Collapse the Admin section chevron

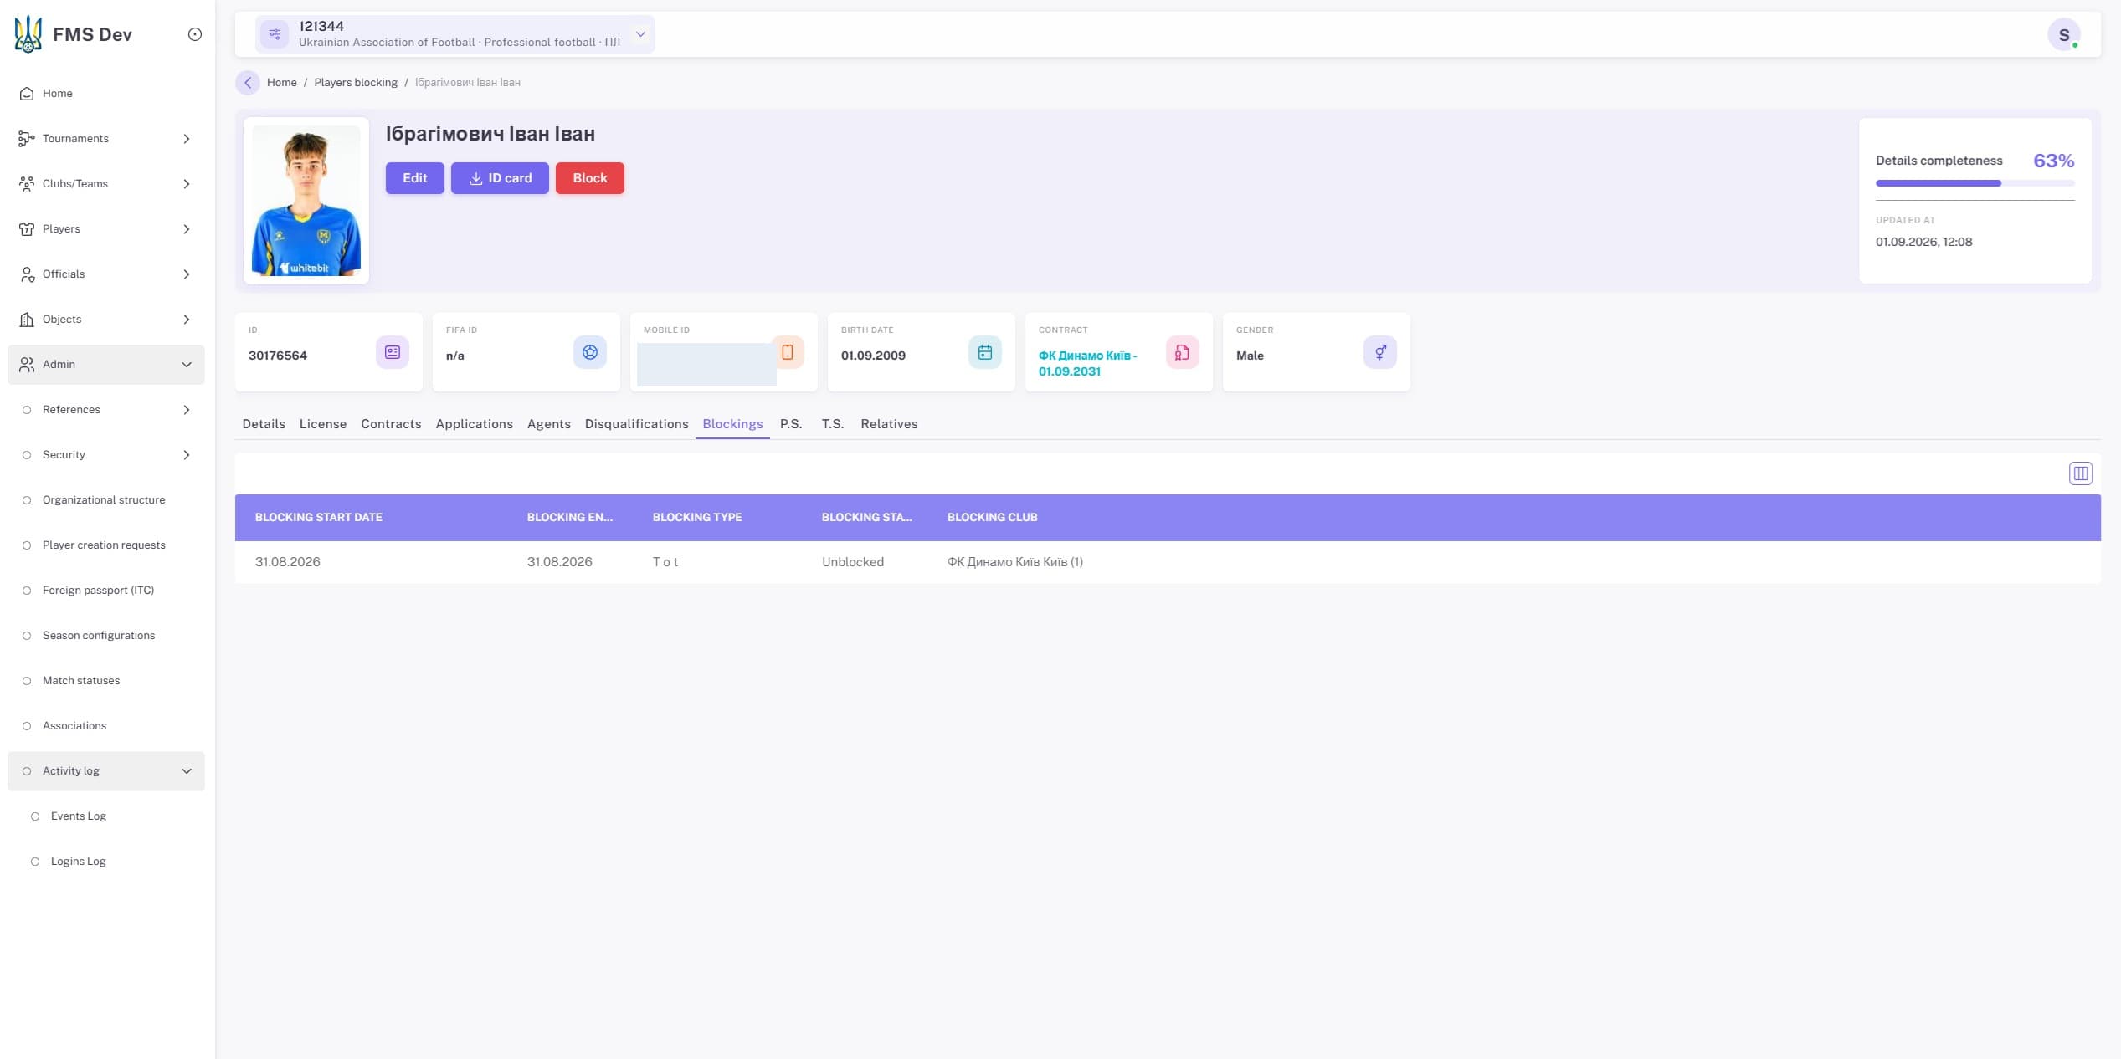[x=187, y=365]
